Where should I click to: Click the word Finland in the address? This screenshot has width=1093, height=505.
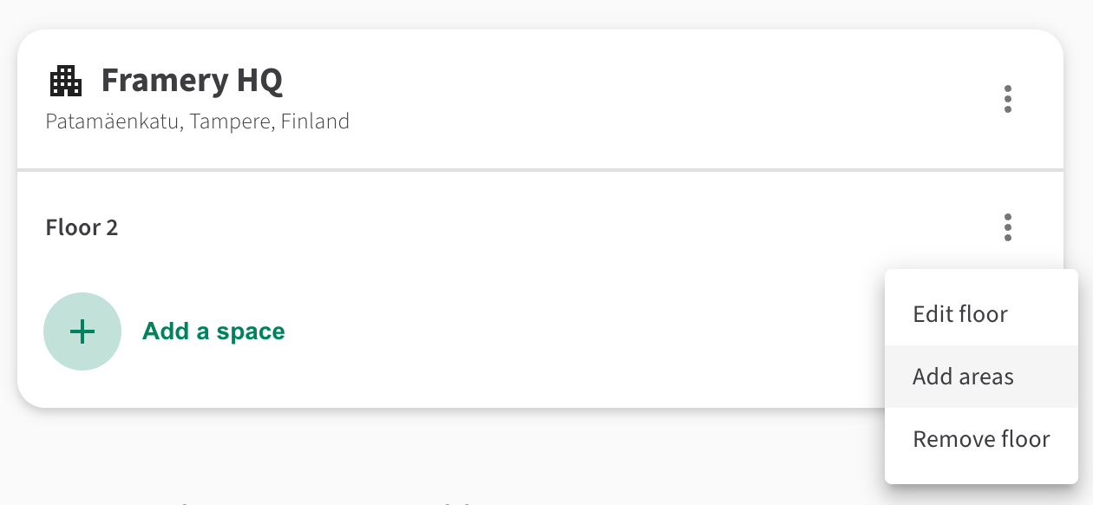(x=315, y=121)
